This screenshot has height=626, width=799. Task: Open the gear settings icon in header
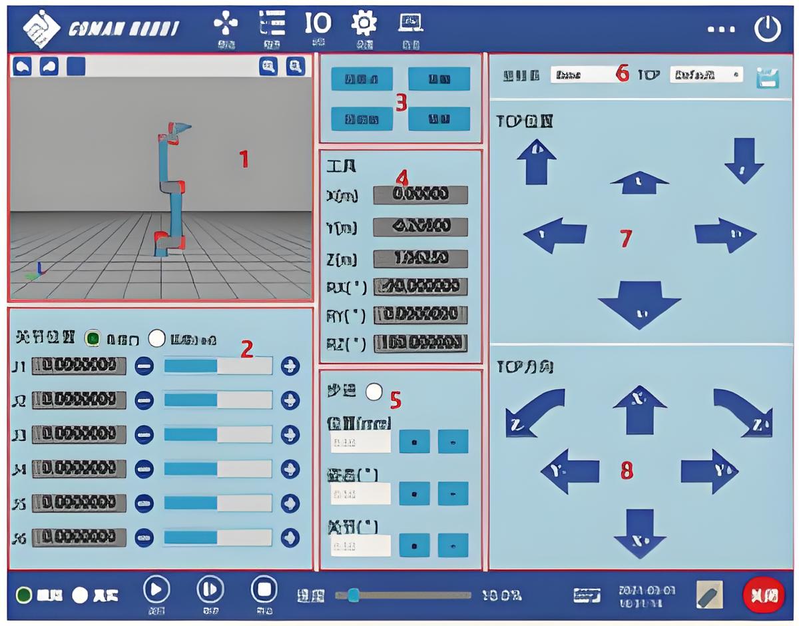coord(364,25)
